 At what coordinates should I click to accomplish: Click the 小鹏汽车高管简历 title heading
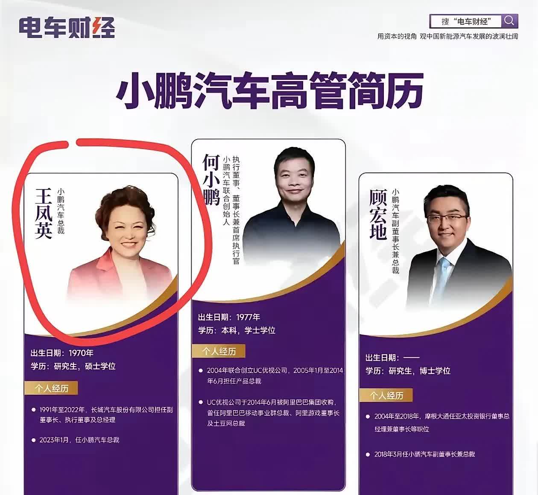click(x=270, y=90)
